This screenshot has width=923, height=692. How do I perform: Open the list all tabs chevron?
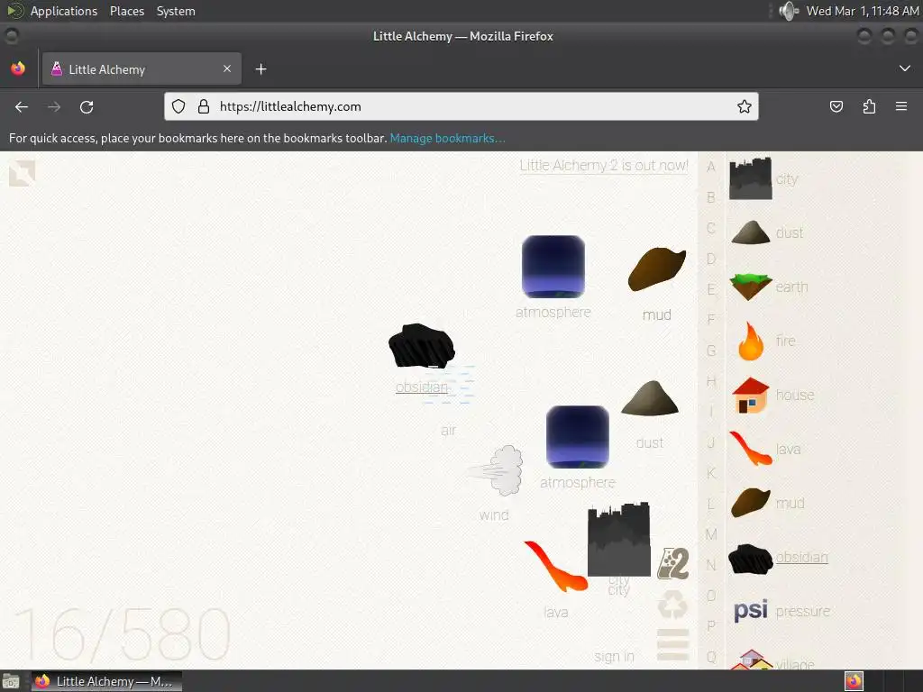tap(905, 68)
